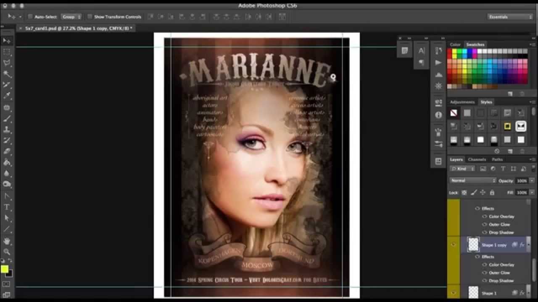
Task: Switch to the Channels tab
Action: point(477,159)
